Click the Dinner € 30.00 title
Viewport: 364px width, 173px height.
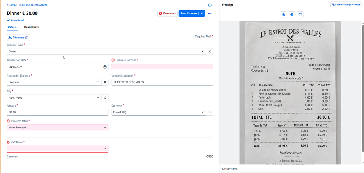22,13
